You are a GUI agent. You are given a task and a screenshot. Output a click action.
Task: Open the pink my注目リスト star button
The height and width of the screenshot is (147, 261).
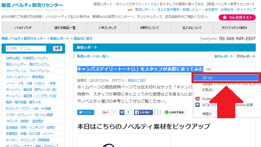tap(237, 18)
